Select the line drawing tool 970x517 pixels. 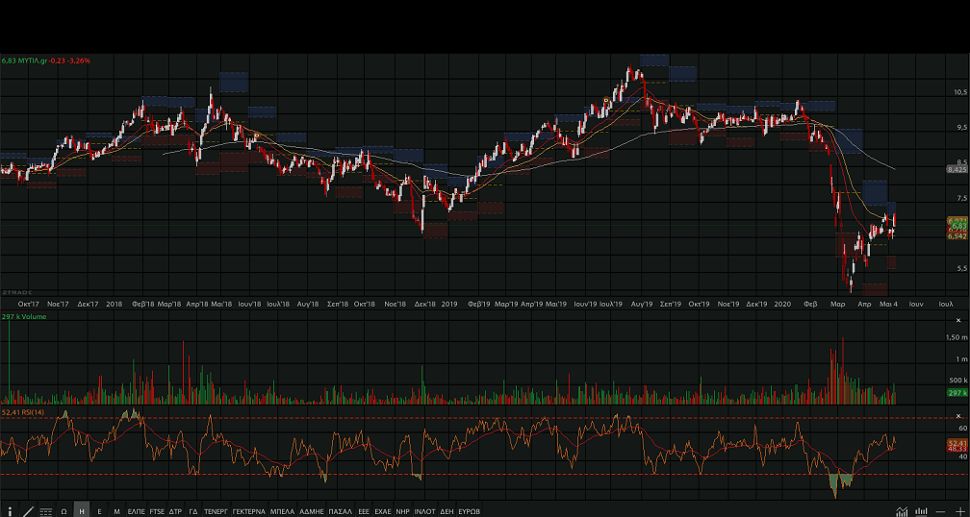coord(28,510)
